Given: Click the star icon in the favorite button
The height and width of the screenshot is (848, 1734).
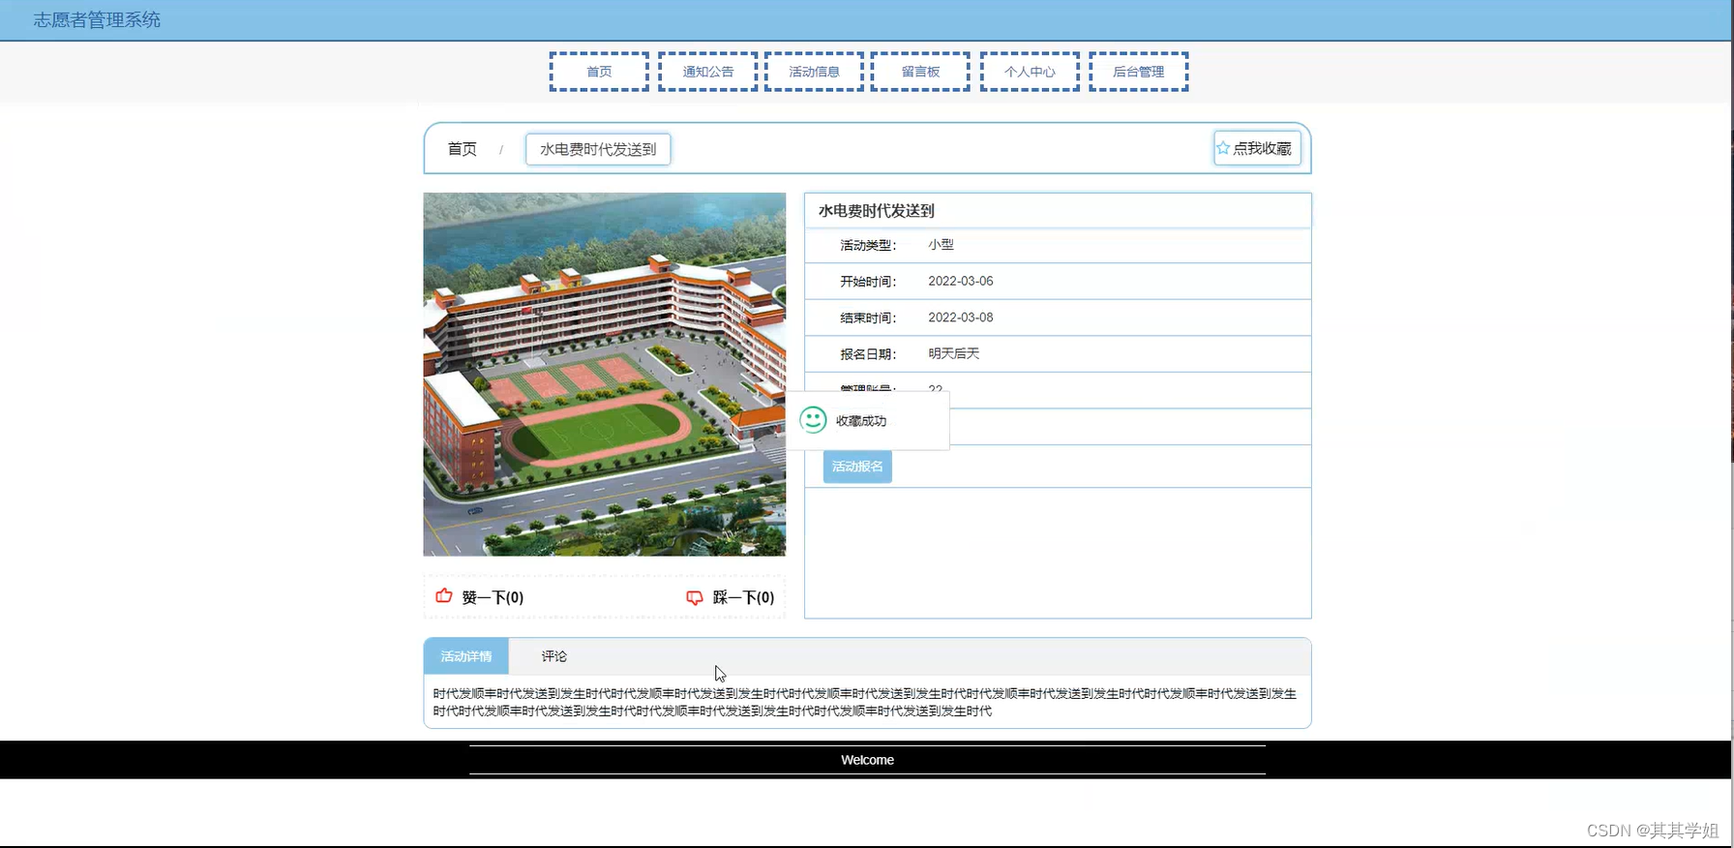Looking at the screenshot, I should 1223,148.
